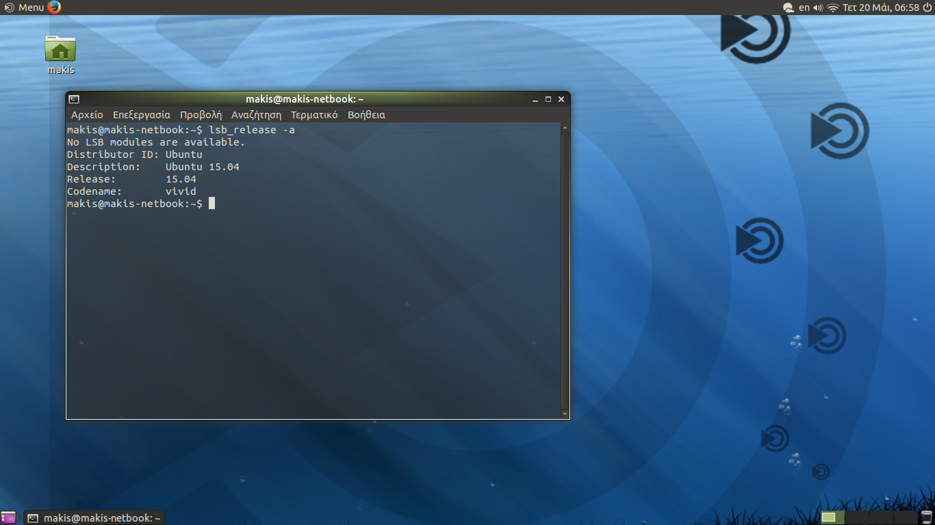Click the 'Ubuntu 15.04' description value
Image resolution: width=935 pixels, height=525 pixels.
click(x=203, y=167)
